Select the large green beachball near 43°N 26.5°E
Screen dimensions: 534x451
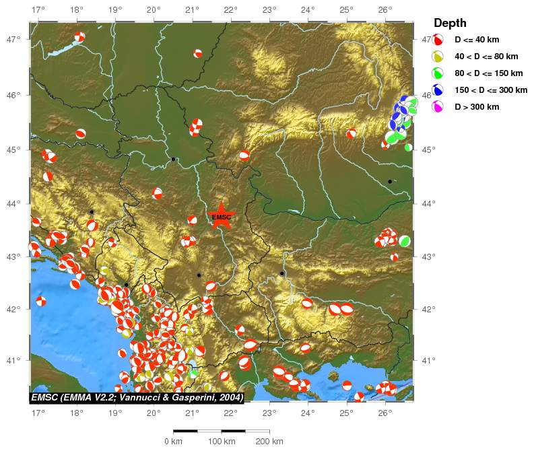point(404,240)
